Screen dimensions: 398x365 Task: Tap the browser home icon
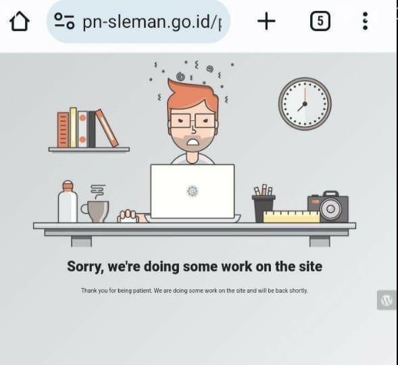20,22
